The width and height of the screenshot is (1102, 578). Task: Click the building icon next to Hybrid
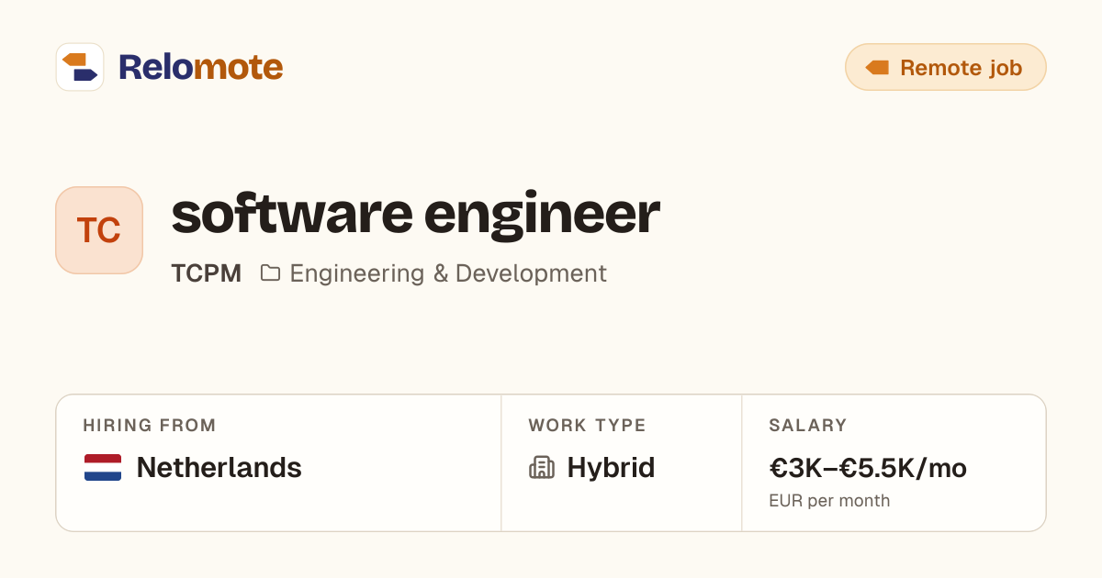point(542,468)
